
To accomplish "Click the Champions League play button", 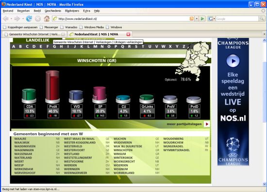I will point(233,61).
